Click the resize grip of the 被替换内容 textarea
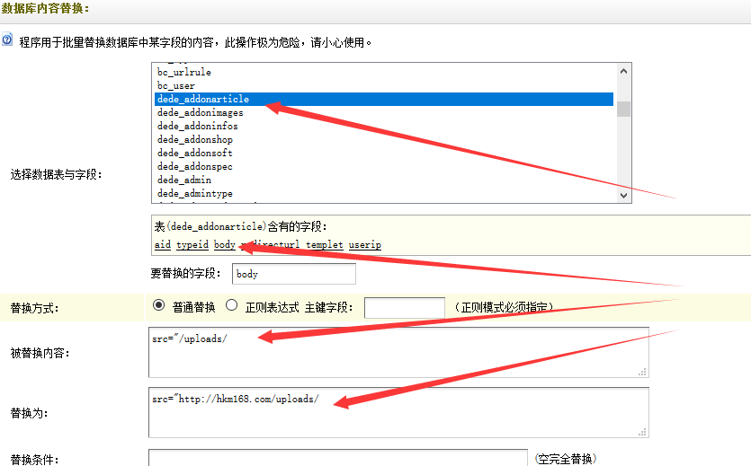 (643, 372)
